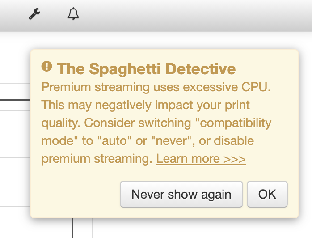Click the notification bell icon

tap(73, 14)
